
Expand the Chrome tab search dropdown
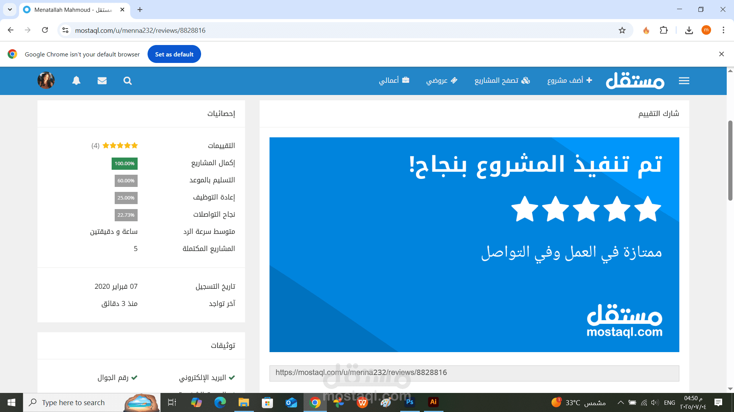click(10, 10)
